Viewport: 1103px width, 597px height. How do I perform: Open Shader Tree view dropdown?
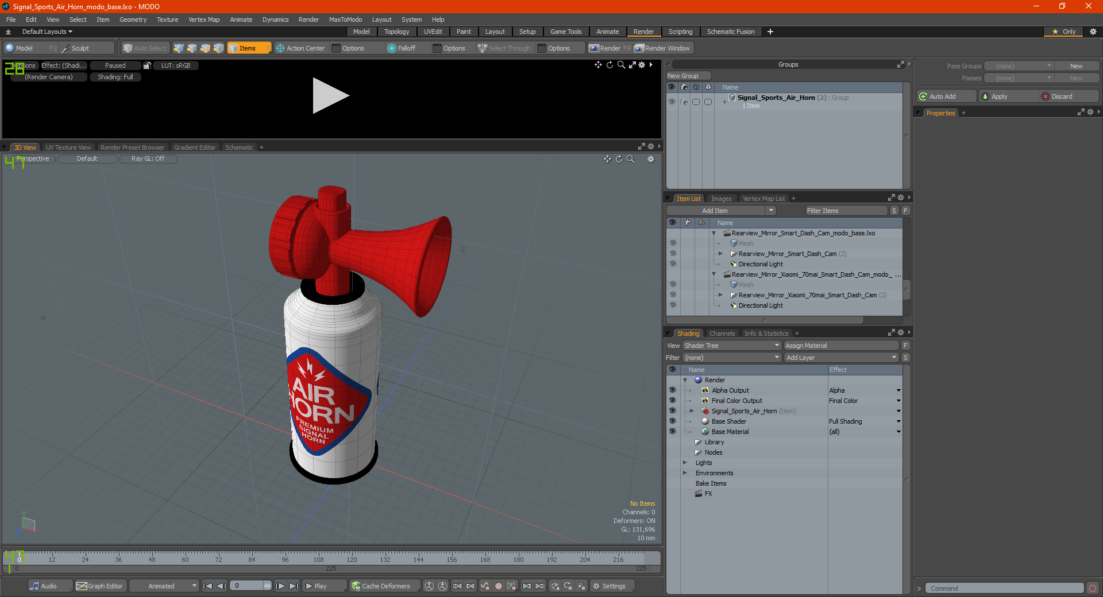tap(732, 346)
